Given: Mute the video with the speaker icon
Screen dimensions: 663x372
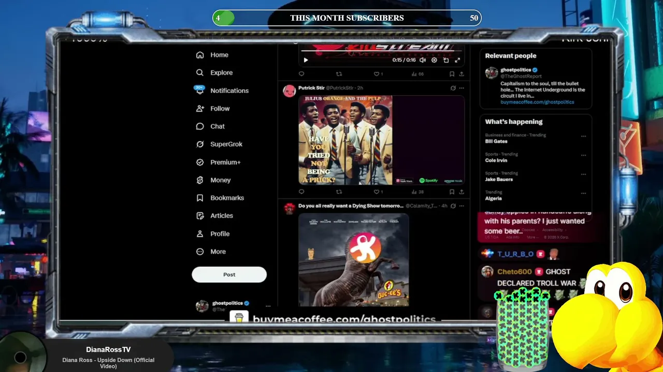Looking at the screenshot, I should (x=423, y=60).
